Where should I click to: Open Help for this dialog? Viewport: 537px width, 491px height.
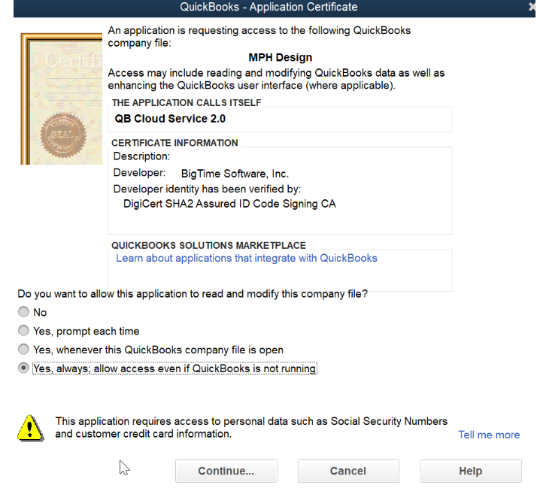click(x=471, y=471)
